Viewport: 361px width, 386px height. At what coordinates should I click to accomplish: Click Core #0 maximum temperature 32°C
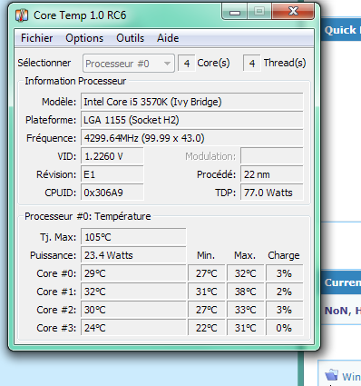pyautogui.click(x=246, y=273)
